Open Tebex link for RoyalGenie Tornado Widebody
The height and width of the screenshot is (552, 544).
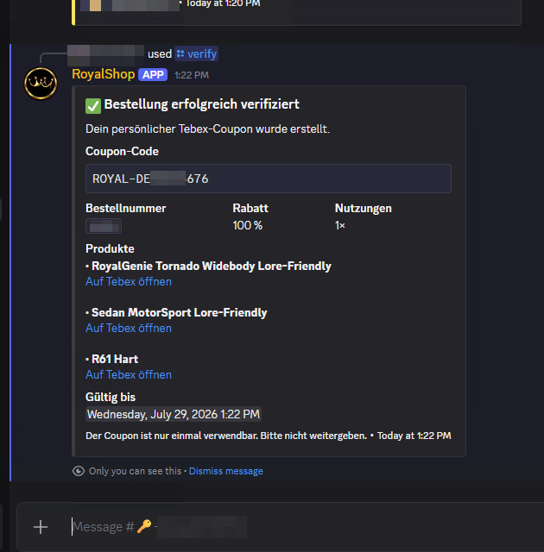(129, 282)
